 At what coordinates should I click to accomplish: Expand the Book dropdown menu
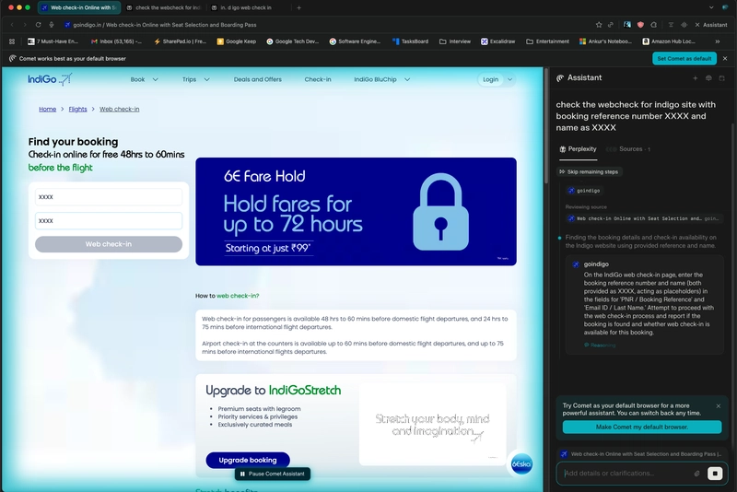(144, 79)
